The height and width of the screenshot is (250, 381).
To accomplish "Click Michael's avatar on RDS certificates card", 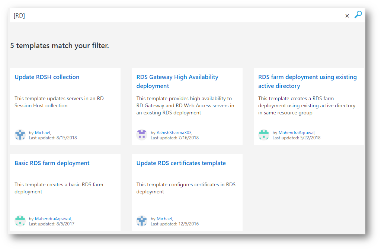I will pyautogui.click(x=142, y=221).
